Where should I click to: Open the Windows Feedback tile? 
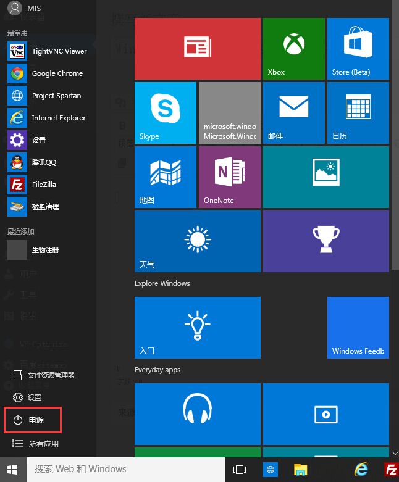pos(358,327)
